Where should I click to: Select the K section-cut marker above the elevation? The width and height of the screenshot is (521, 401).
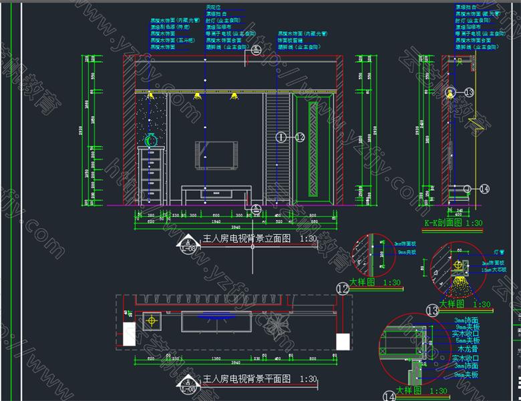pyautogui.click(x=256, y=51)
